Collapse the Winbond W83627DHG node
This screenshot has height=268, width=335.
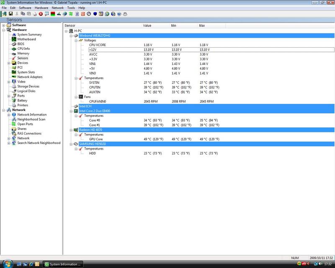pyautogui.click(x=71, y=36)
